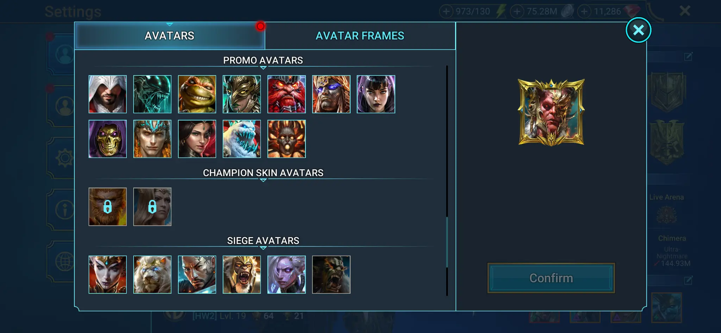Collapse the Siege Avatars section
721x333 pixels.
(263, 248)
